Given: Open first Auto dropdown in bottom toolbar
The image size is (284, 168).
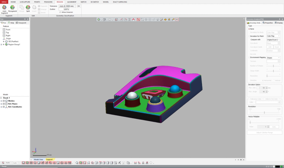Looking at the screenshot, I should 8,163.
